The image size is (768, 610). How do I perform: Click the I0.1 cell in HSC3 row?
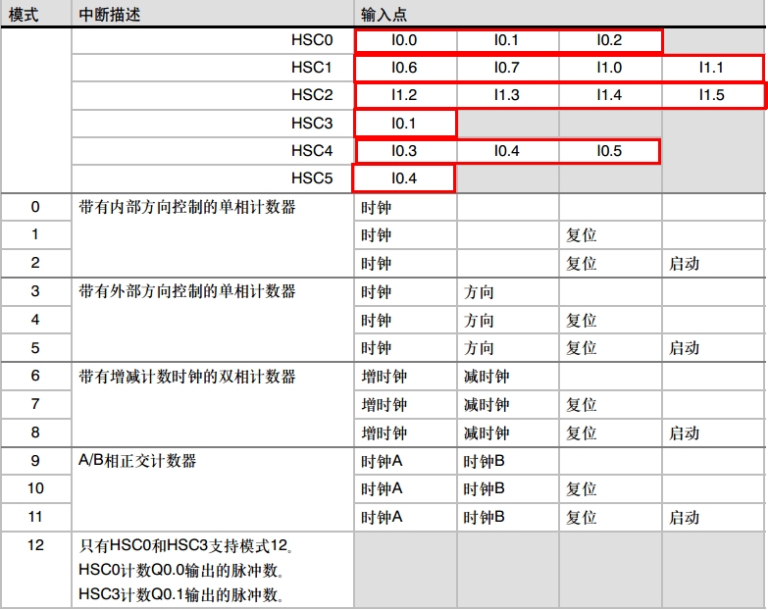pyautogui.click(x=404, y=124)
